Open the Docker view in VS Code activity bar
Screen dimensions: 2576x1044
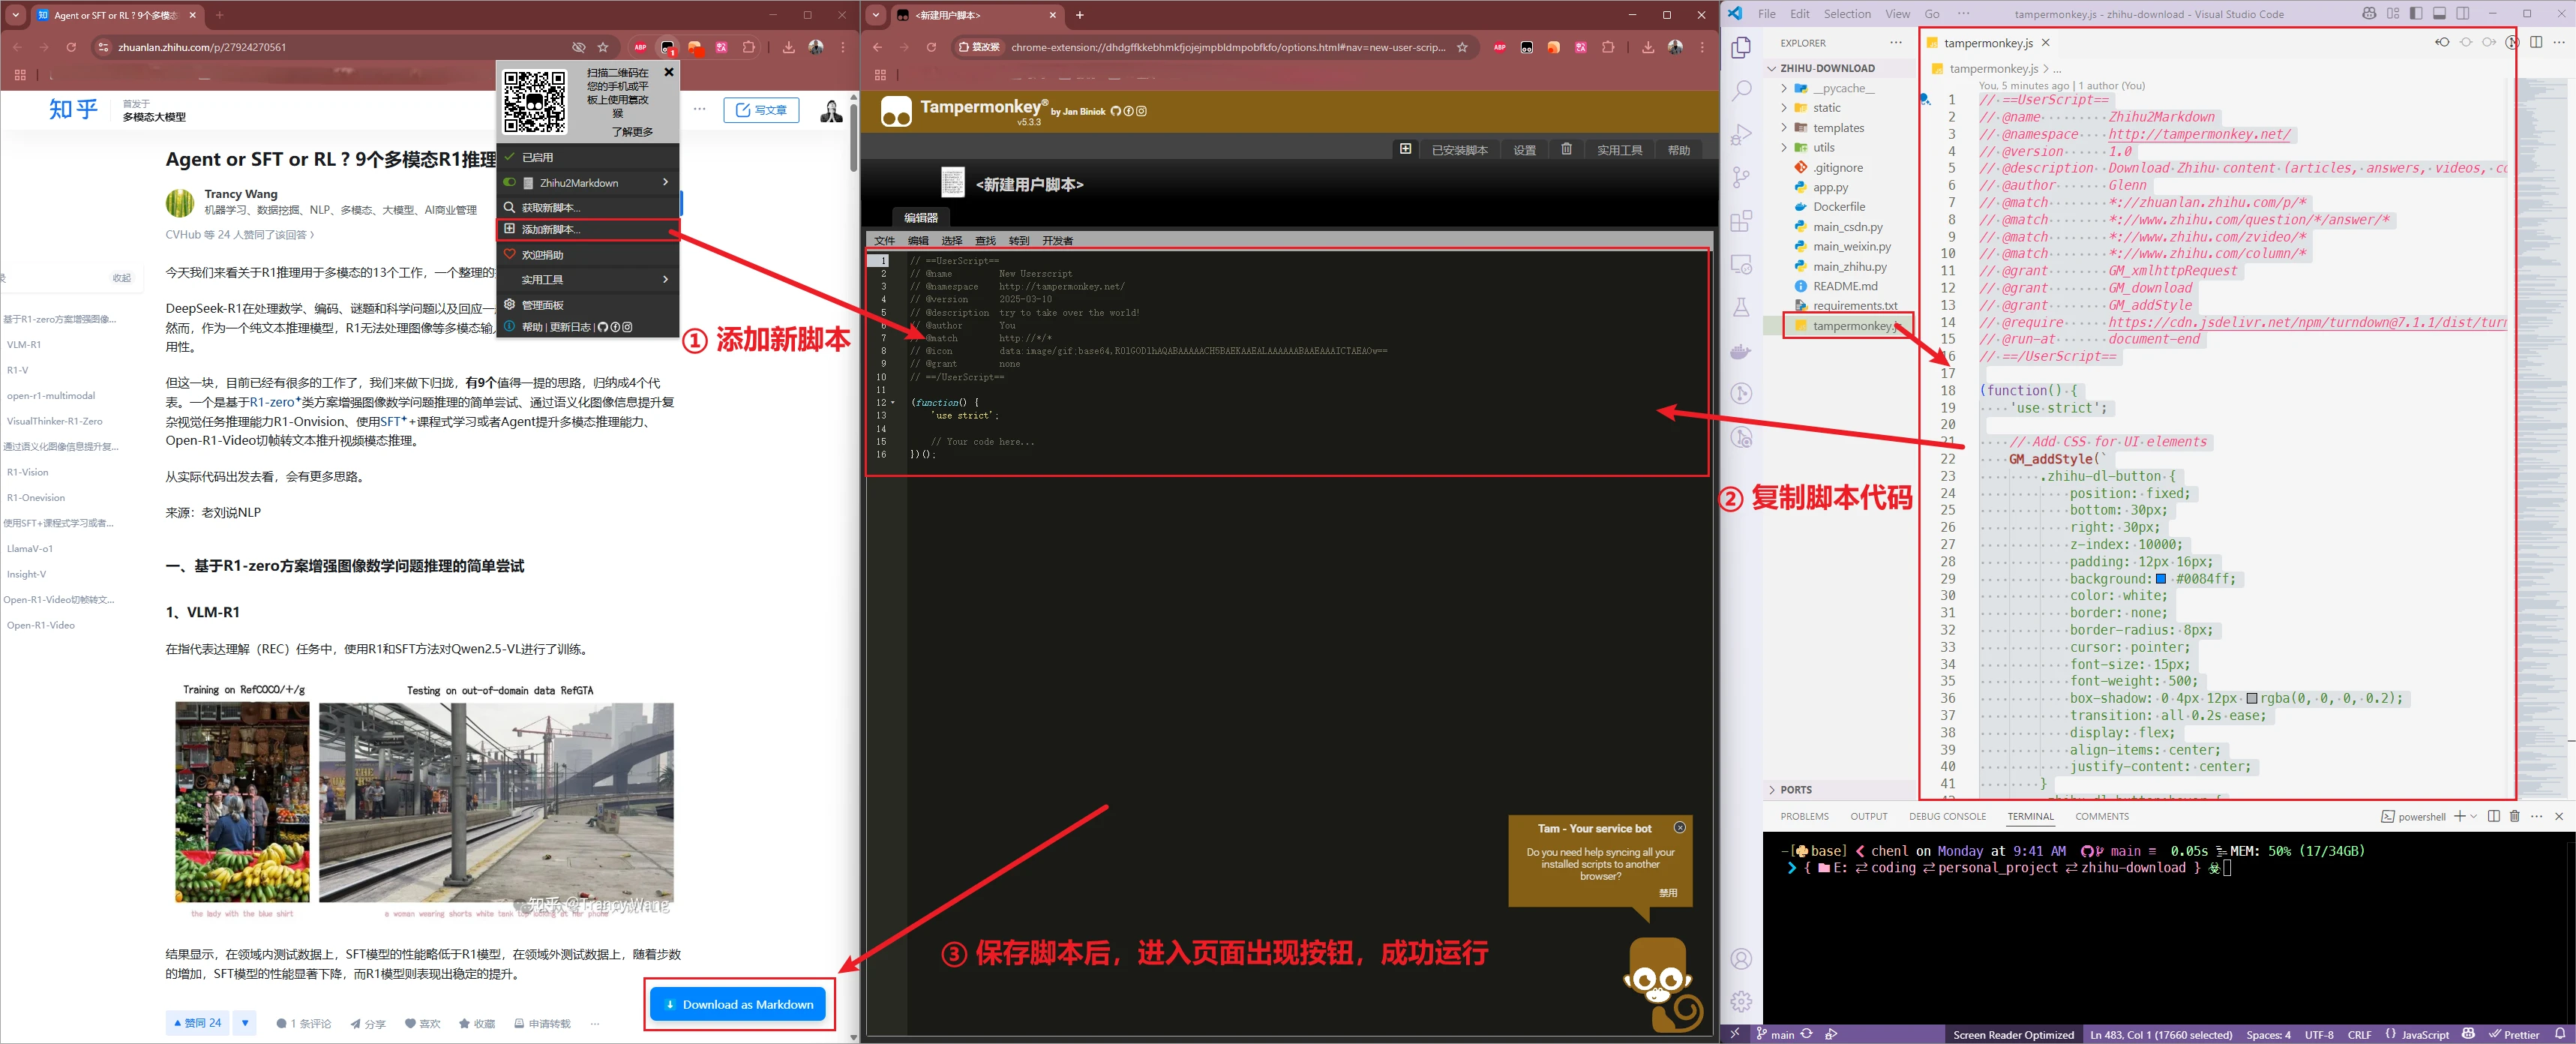1741,351
